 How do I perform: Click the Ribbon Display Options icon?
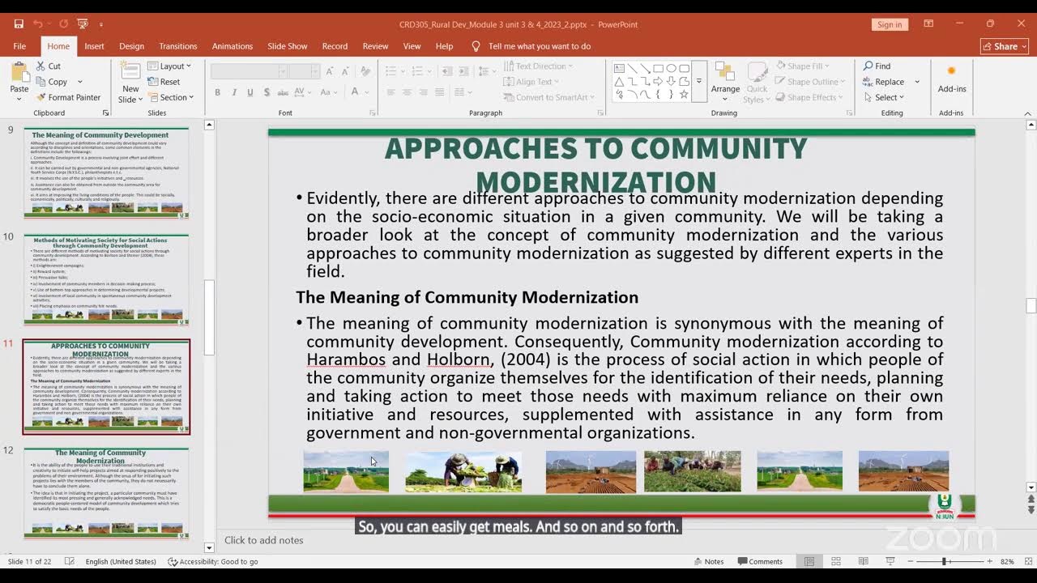click(928, 24)
